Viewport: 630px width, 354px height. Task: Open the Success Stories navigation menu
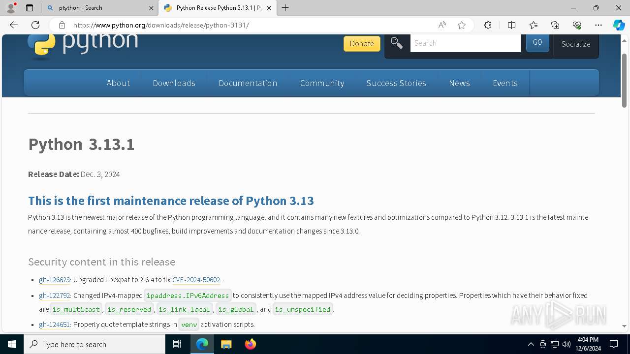coord(396,83)
